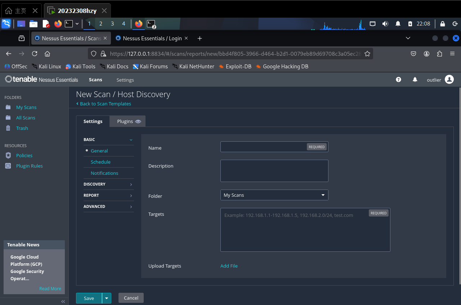This screenshot has width=461, height=305.
Task: Open the Firefox account icon
Action: tap(426, 54)
